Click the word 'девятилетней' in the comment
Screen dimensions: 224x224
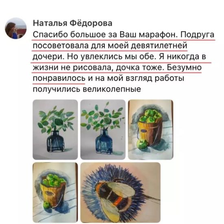pyautogui.click(x=159, y=46)
